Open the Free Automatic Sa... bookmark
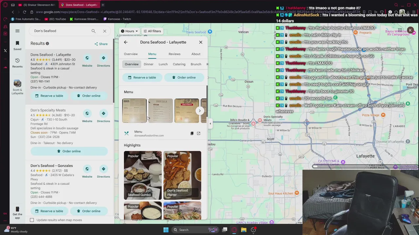 [x=26, y=19]
